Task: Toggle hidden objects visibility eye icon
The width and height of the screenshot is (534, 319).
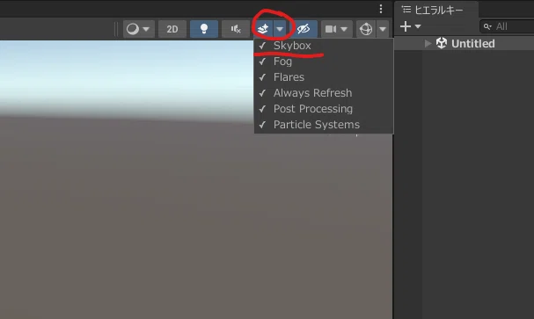Action: [x=304, y=29]
